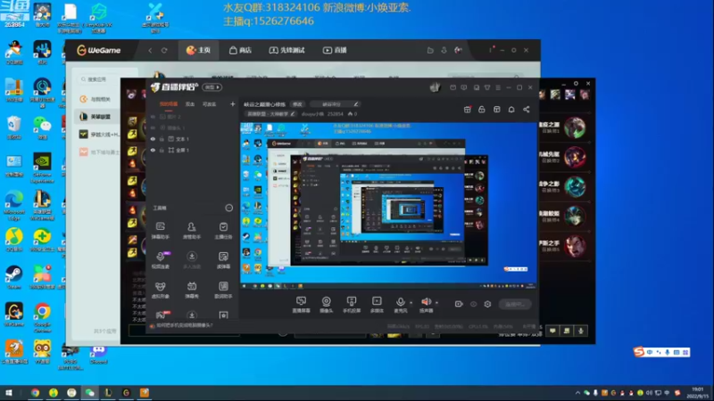Toggle visibility of 文本 1 source
Screen dimensions: 714x401
[x=153, y=139]
